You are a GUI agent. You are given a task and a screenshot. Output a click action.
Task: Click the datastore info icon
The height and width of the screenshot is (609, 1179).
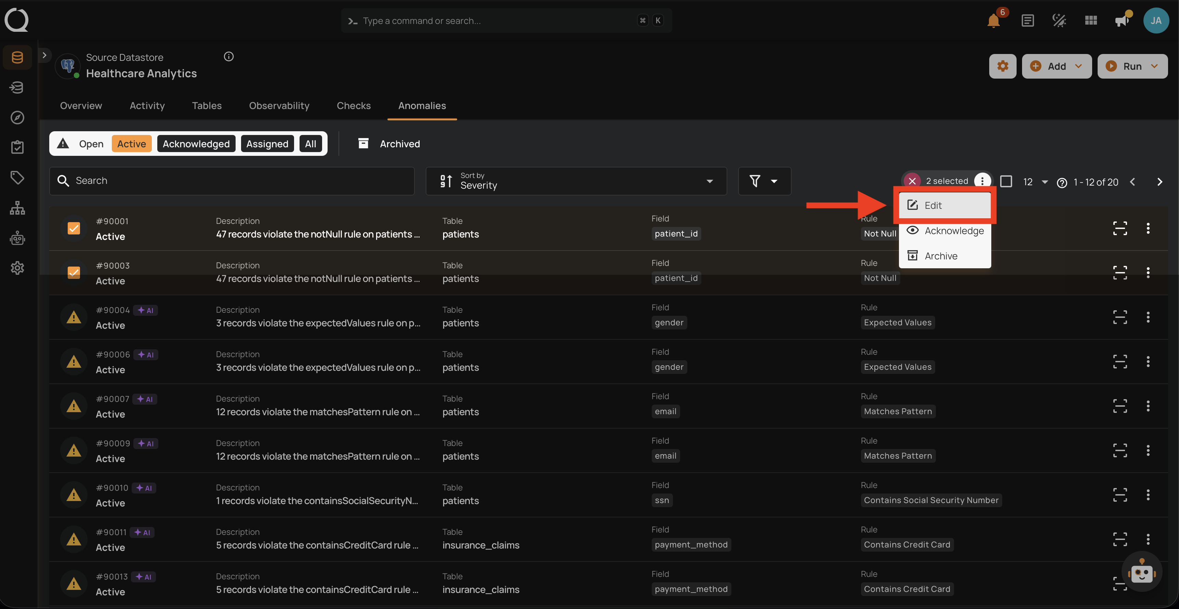(x=229, y=57)
